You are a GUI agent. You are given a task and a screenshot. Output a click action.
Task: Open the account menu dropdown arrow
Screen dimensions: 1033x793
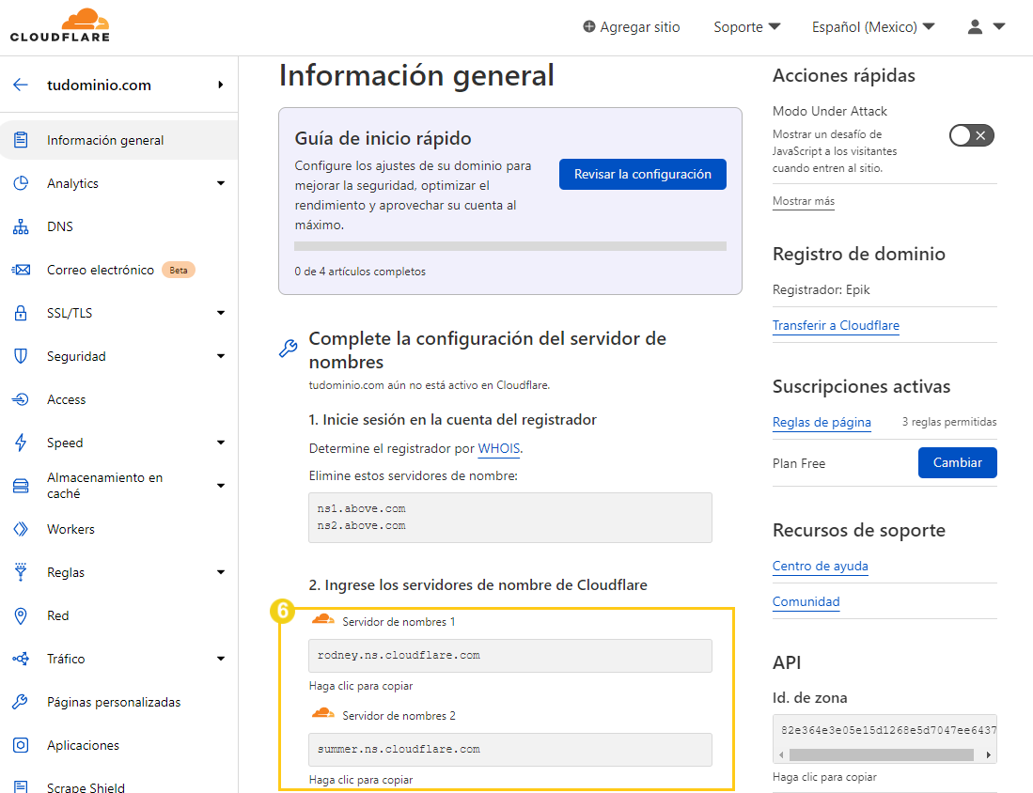999,26
